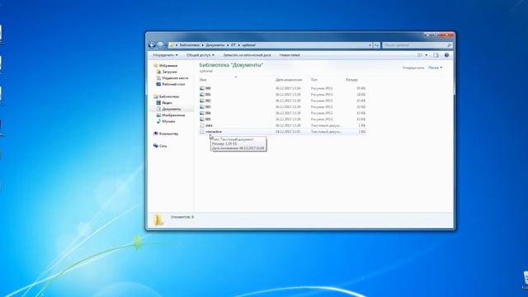Open the address bar history dropdown arrow

370,45
